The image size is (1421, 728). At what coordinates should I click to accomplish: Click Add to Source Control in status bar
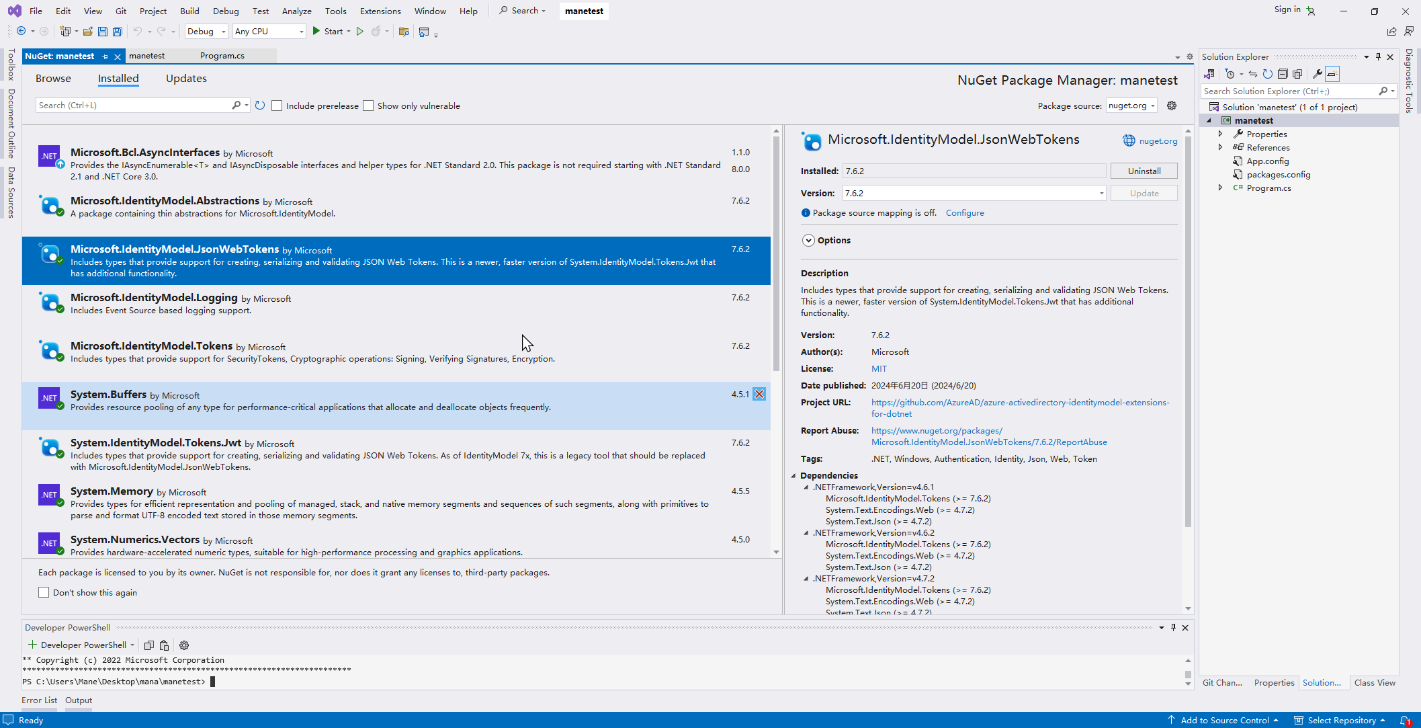1223,720
